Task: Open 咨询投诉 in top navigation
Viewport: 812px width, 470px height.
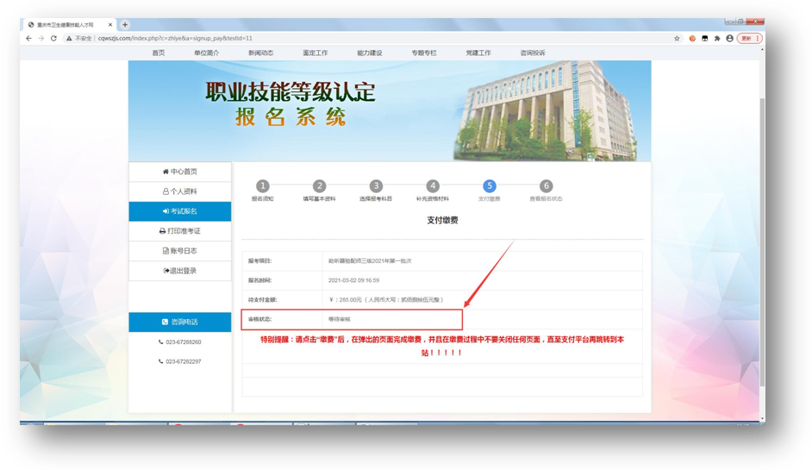Action: [x=533, y=53]
